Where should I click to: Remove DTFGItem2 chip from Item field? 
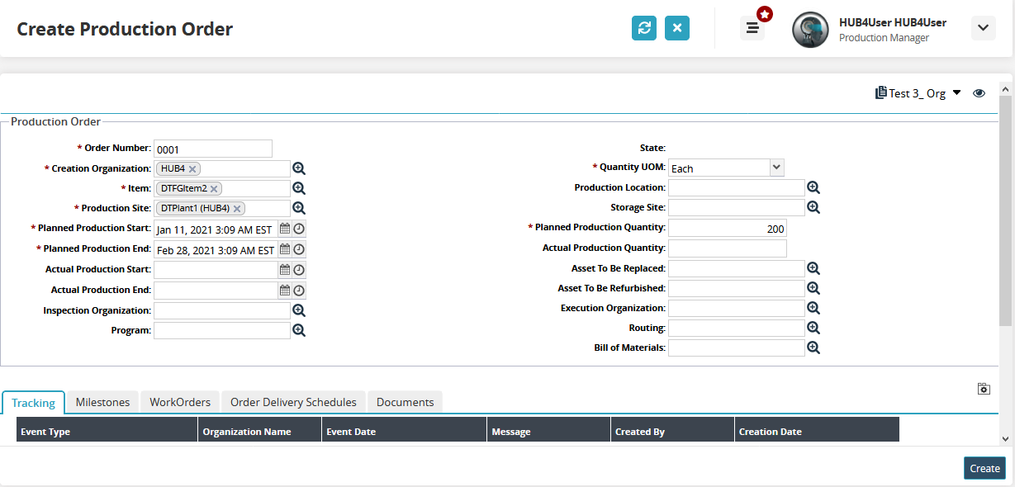point(214,189)
